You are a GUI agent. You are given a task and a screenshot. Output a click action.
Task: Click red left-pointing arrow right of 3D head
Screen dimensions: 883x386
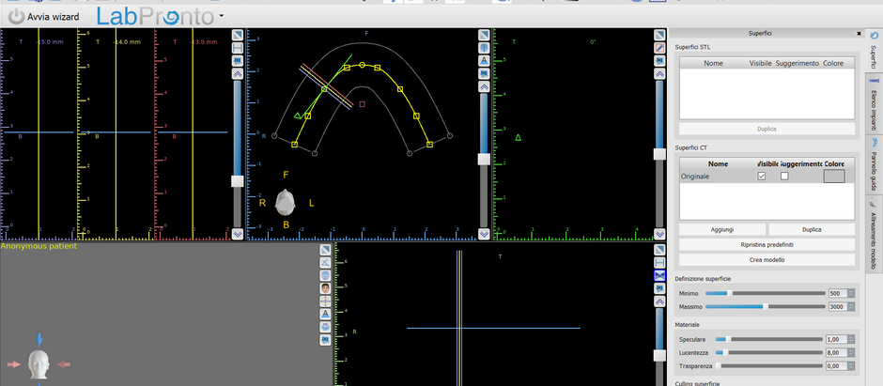[64, 364]
